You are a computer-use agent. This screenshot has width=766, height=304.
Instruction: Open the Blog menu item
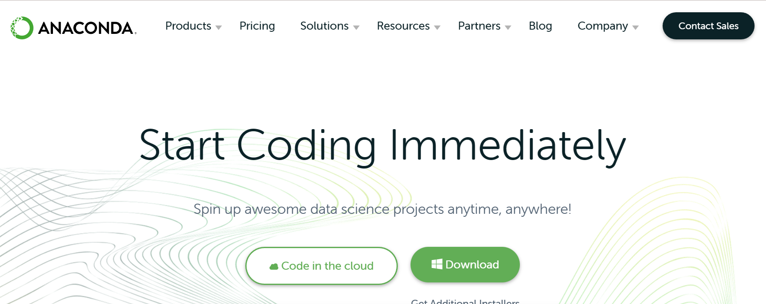tap(540, 26)
